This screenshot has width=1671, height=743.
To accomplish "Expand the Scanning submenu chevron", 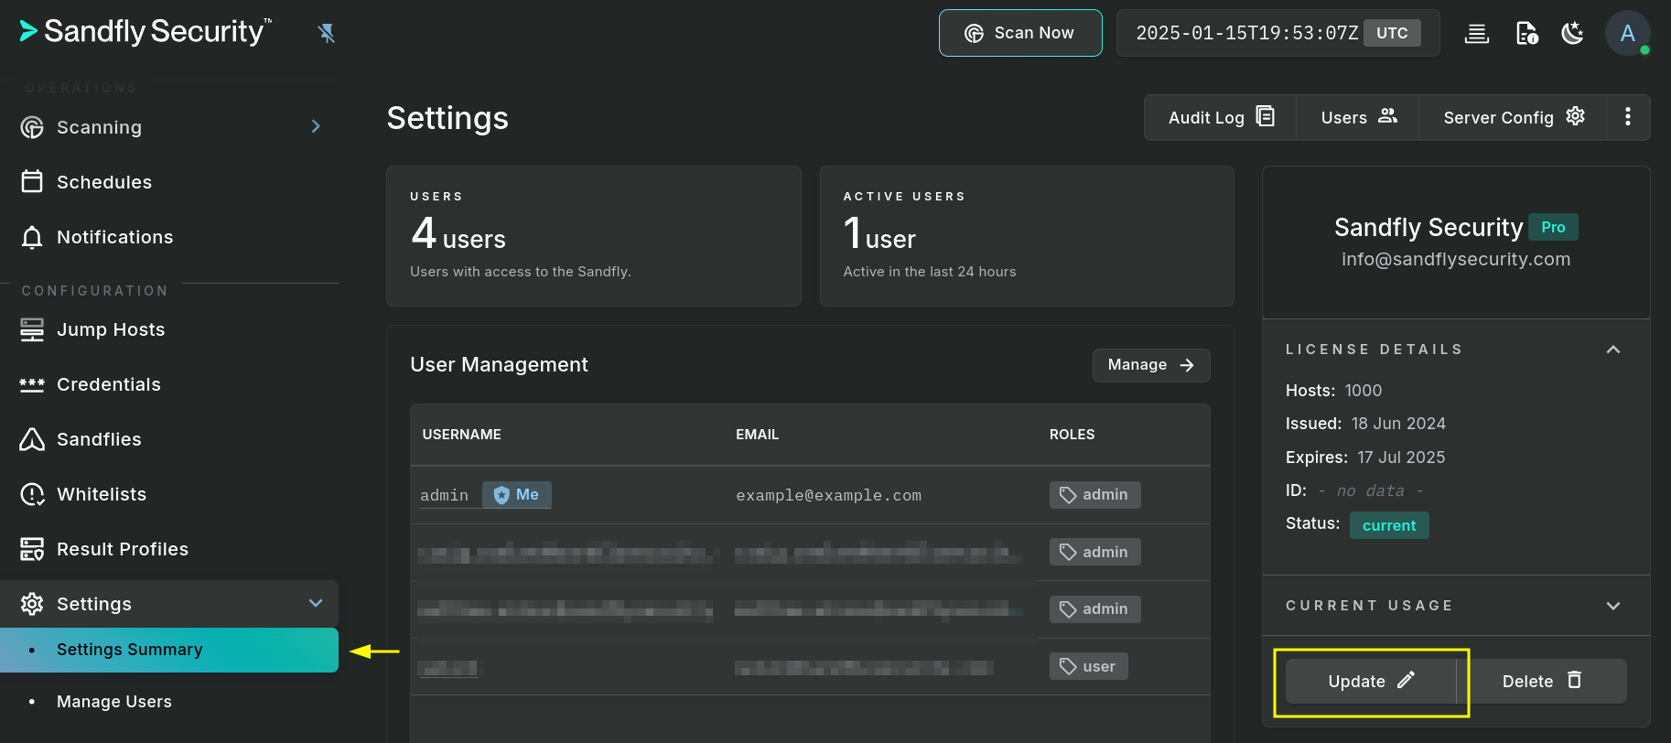I will point(316,126).
